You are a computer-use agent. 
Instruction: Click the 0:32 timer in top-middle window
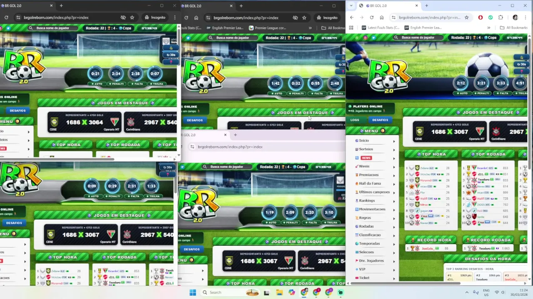[x=296, y=83]
